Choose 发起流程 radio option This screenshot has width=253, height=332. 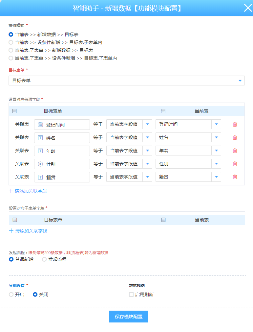click(44, 259)
